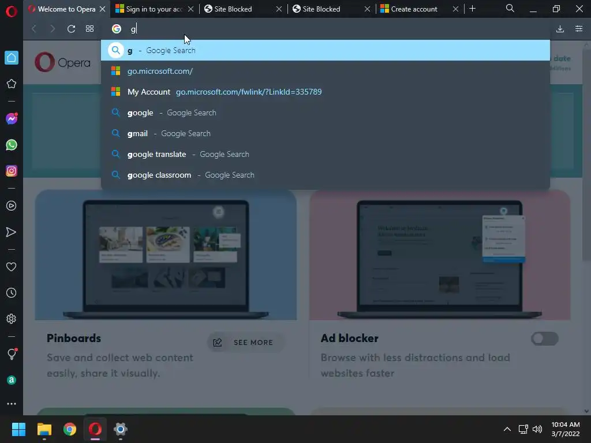Pick the 'gmail' search suggestion

(x=326, y=133)
